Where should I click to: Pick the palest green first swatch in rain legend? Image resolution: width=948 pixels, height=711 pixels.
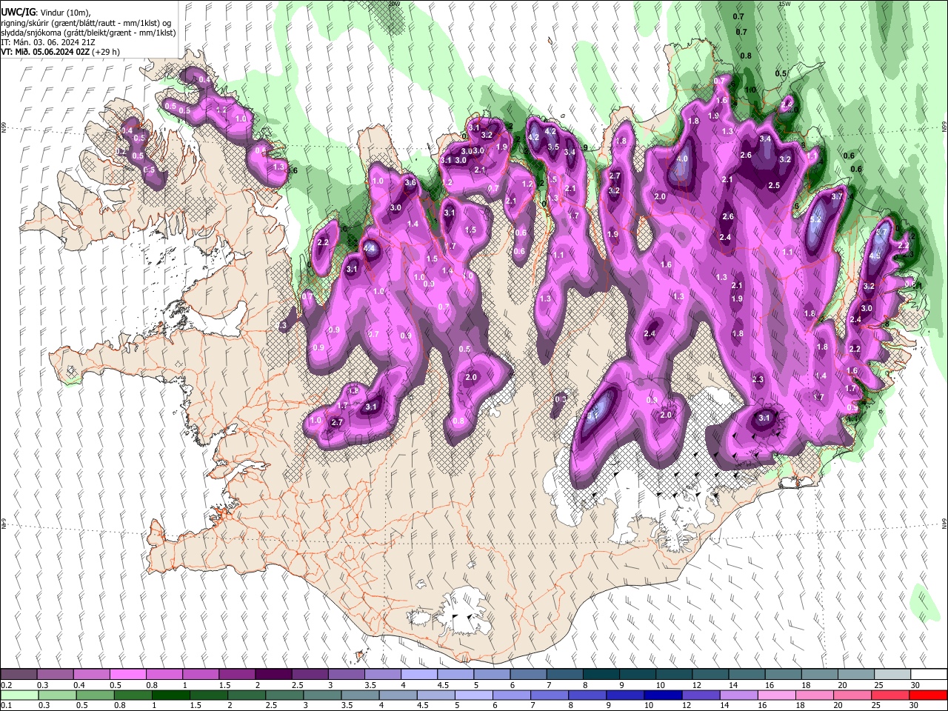19,695
